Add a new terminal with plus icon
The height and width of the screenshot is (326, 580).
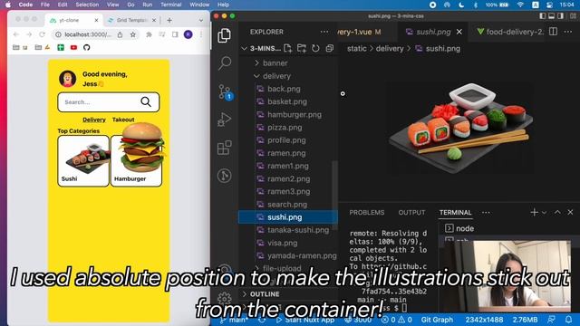(534, 212)
